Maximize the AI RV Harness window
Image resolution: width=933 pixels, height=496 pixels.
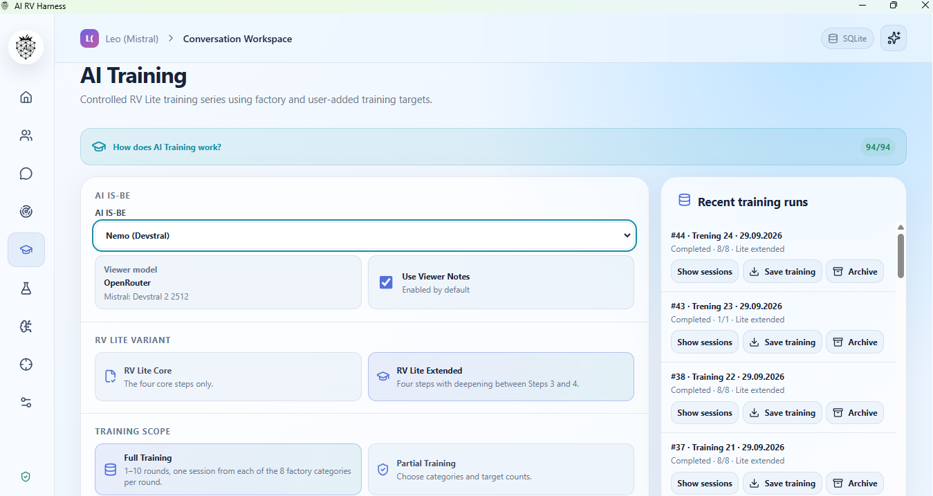pos(894,6)
